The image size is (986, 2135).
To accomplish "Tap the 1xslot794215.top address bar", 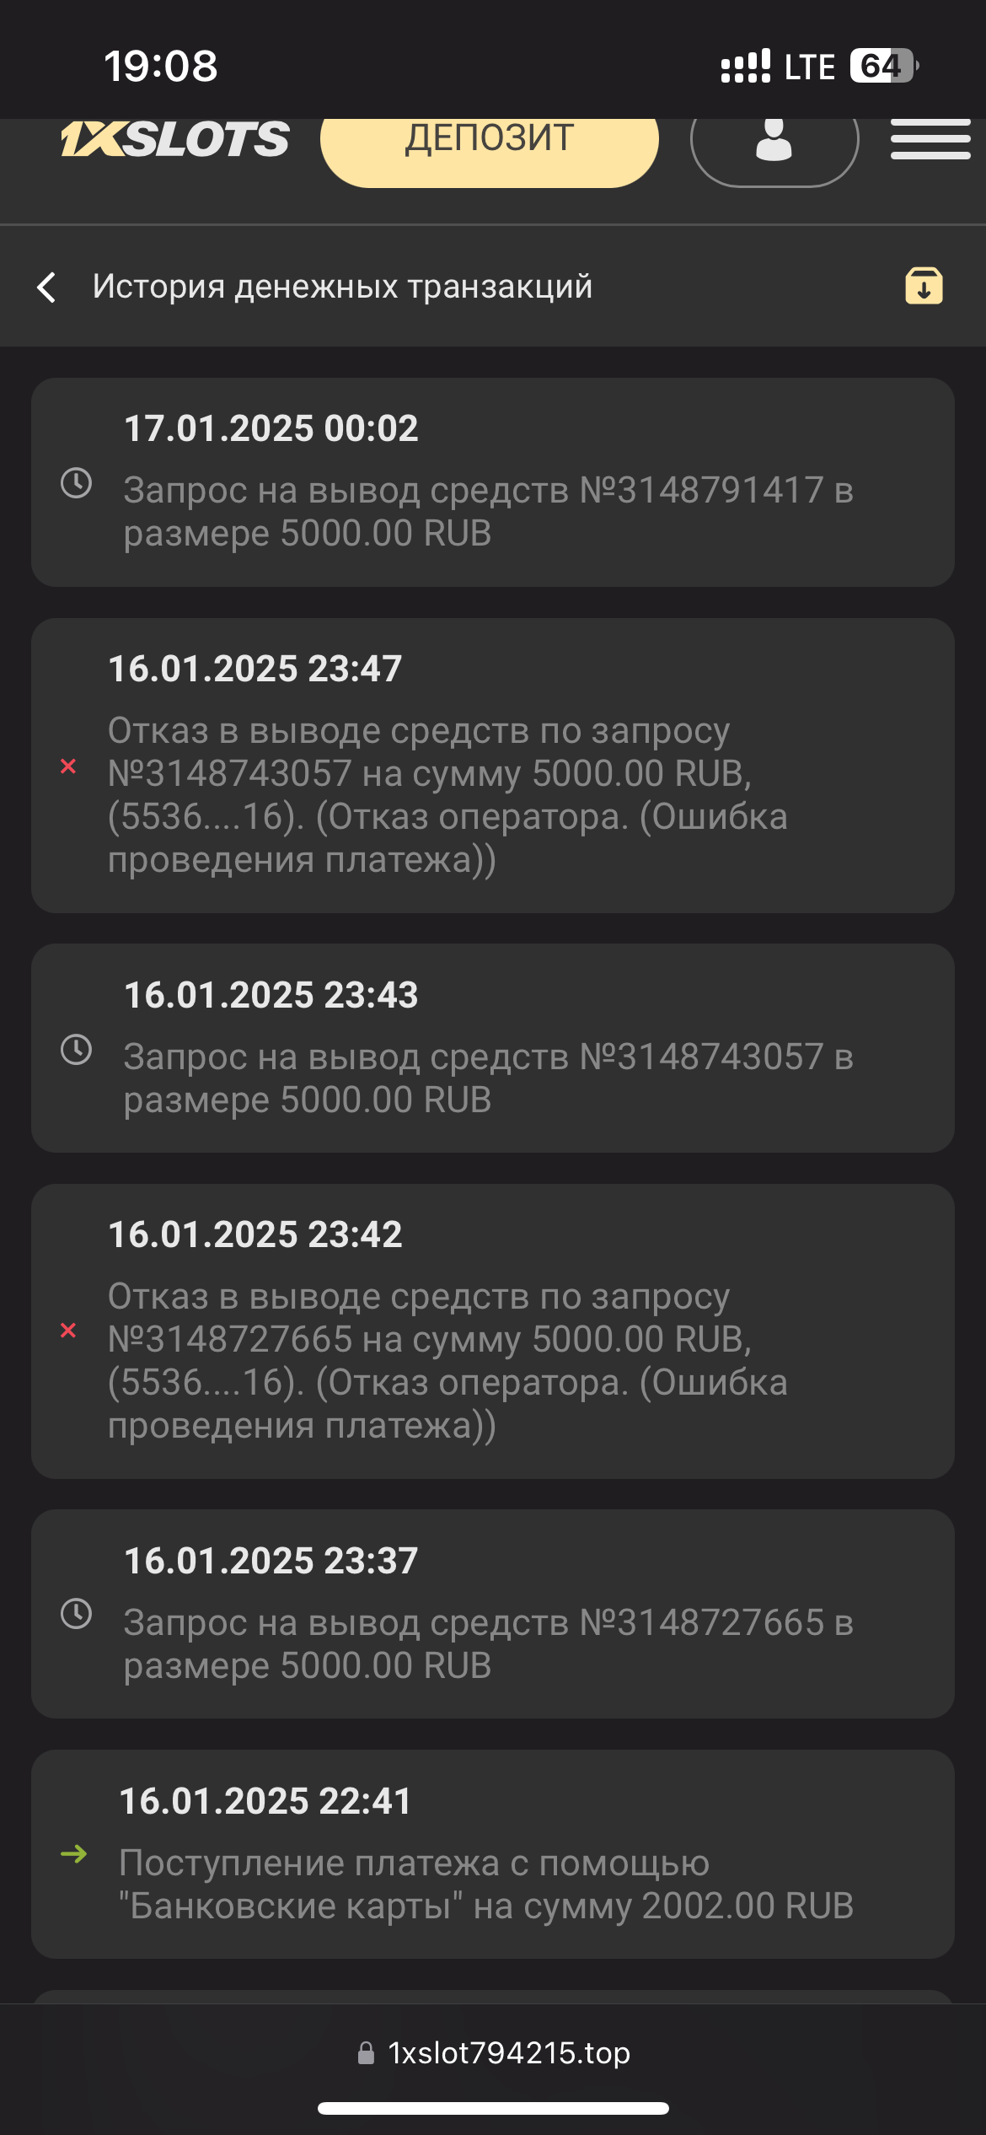I will (x=494, y=2053).
